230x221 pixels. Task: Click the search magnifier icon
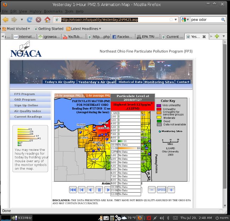click(223, 19)
